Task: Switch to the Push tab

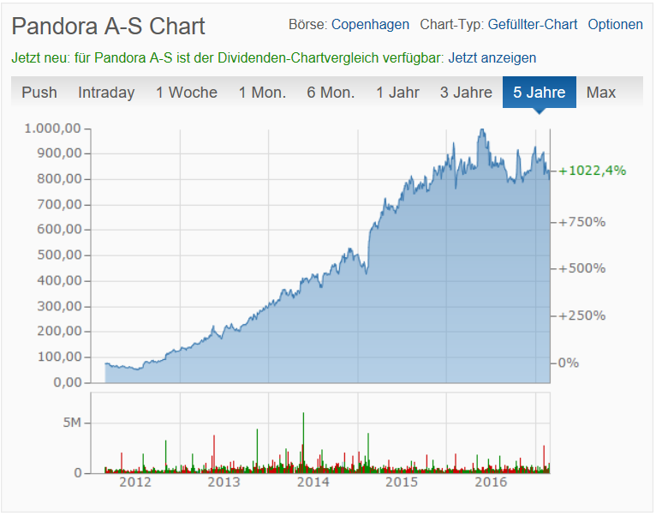Action: click(39, 93)
